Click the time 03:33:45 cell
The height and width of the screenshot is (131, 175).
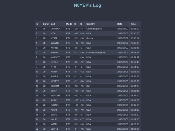coord(135,91)
